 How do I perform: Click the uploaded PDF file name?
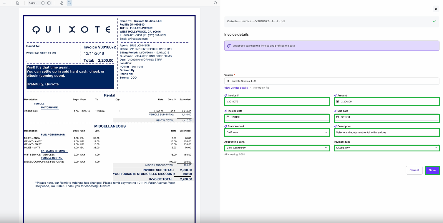(256, 21)
